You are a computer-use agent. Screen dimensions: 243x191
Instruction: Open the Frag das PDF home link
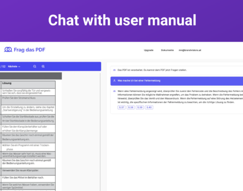click(x=25, y=50)
